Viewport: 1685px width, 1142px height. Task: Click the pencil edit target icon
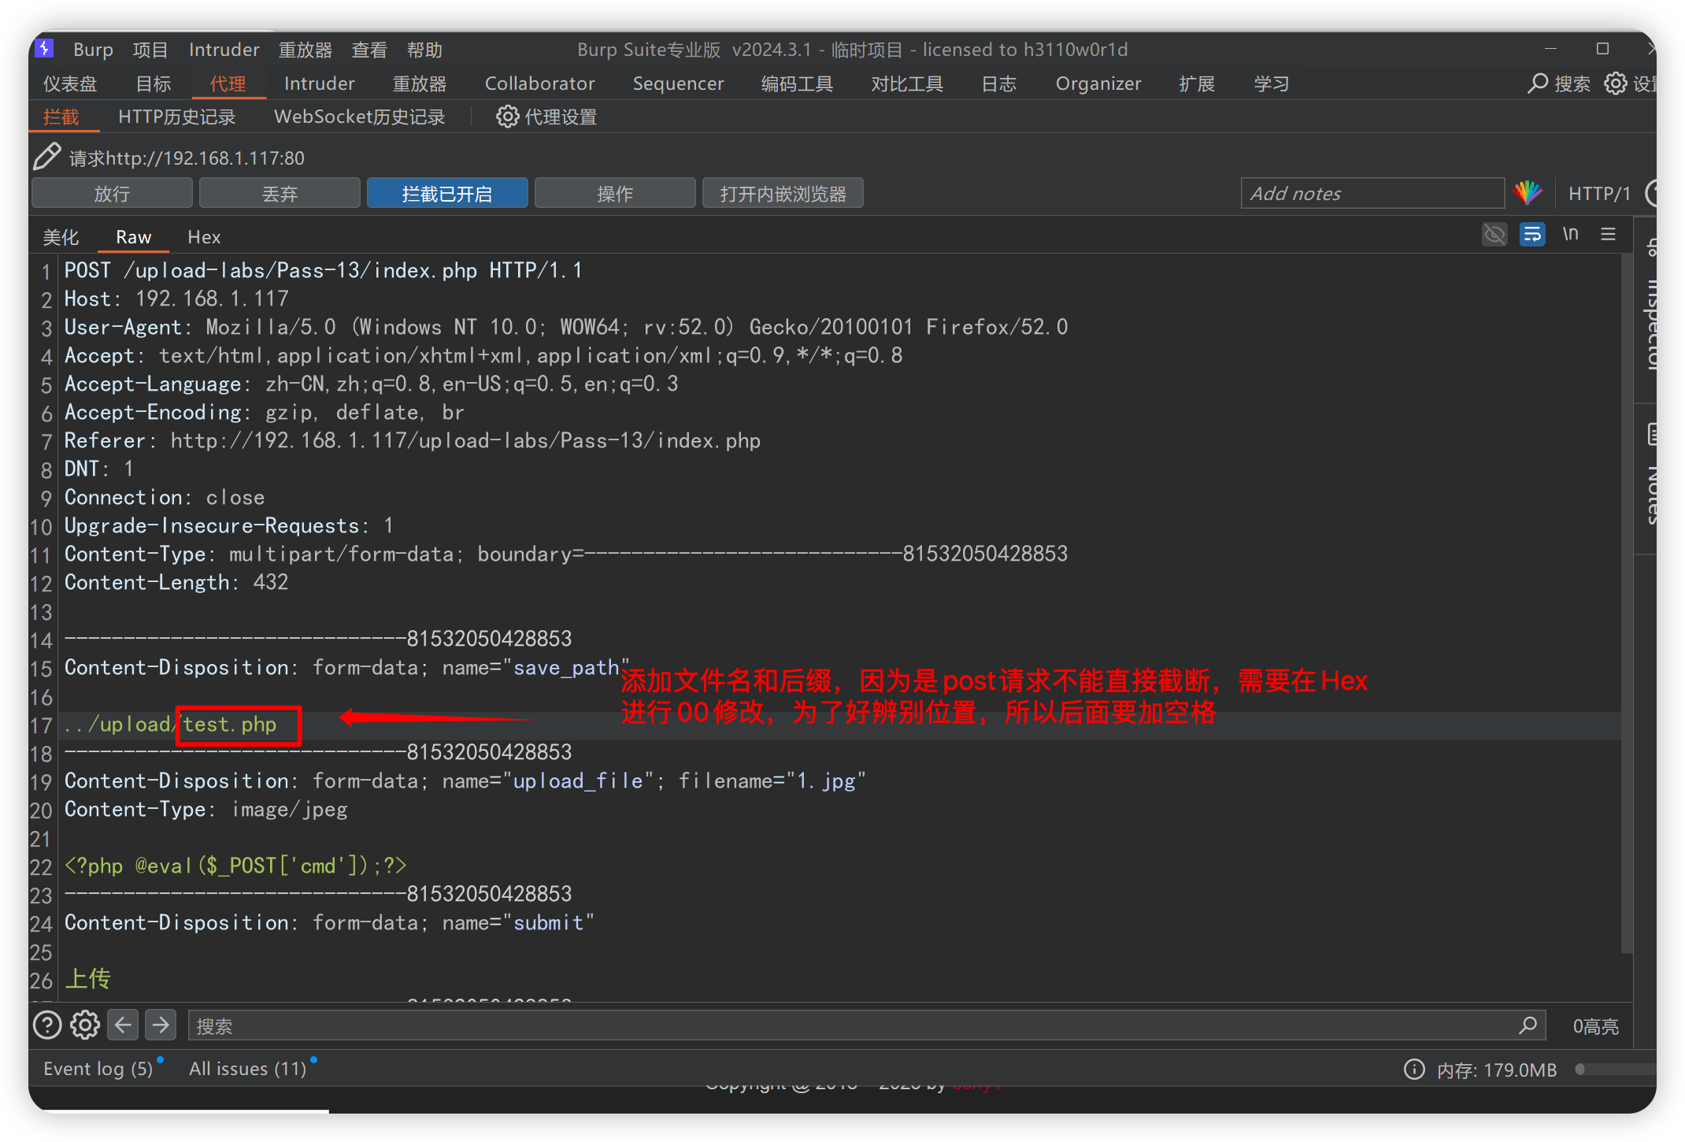click(x=47, y=157)
